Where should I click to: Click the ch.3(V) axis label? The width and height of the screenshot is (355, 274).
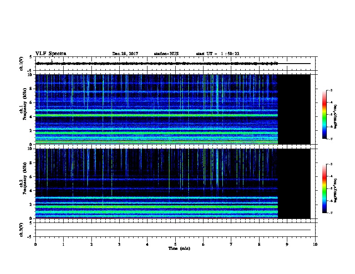click(21, 230)
